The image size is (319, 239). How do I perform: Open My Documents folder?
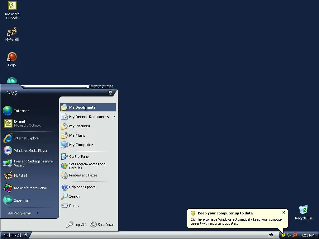pyautogui.click(x=88, y=107)
